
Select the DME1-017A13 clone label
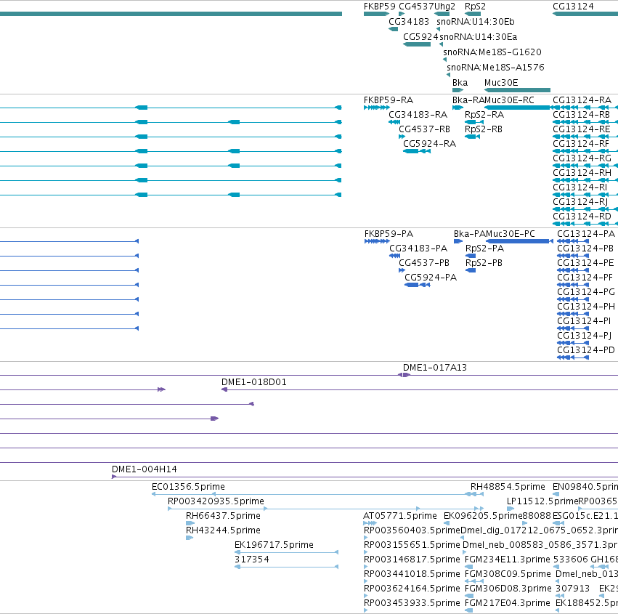pyautogui.click(x=435, y=368)
